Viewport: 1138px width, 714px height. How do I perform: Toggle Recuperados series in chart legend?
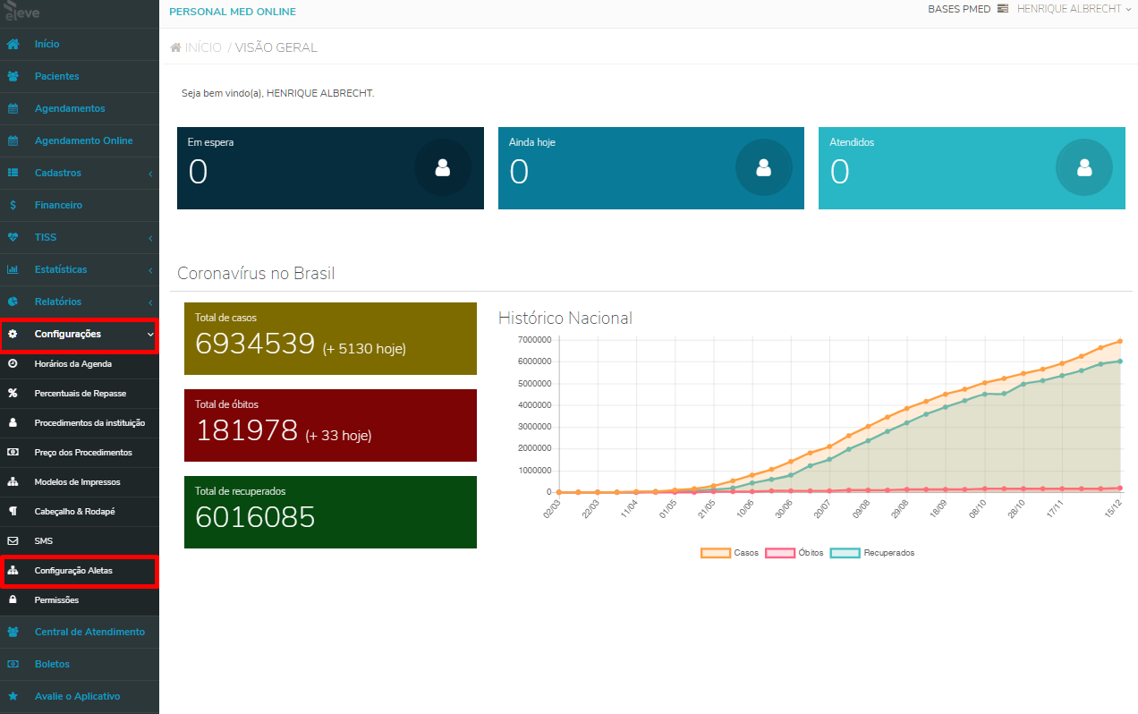872,553
